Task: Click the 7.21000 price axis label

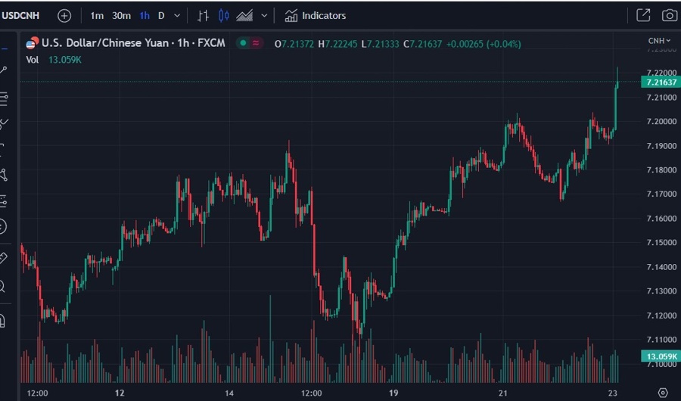Action: tap(661, 98)
